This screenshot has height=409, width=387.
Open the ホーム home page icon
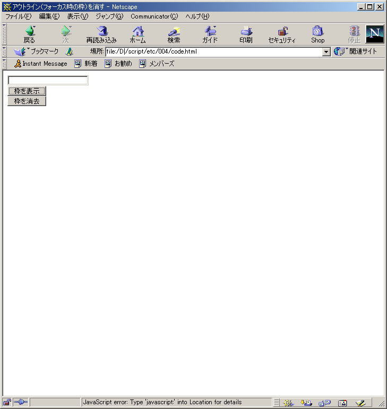[138, 34]
